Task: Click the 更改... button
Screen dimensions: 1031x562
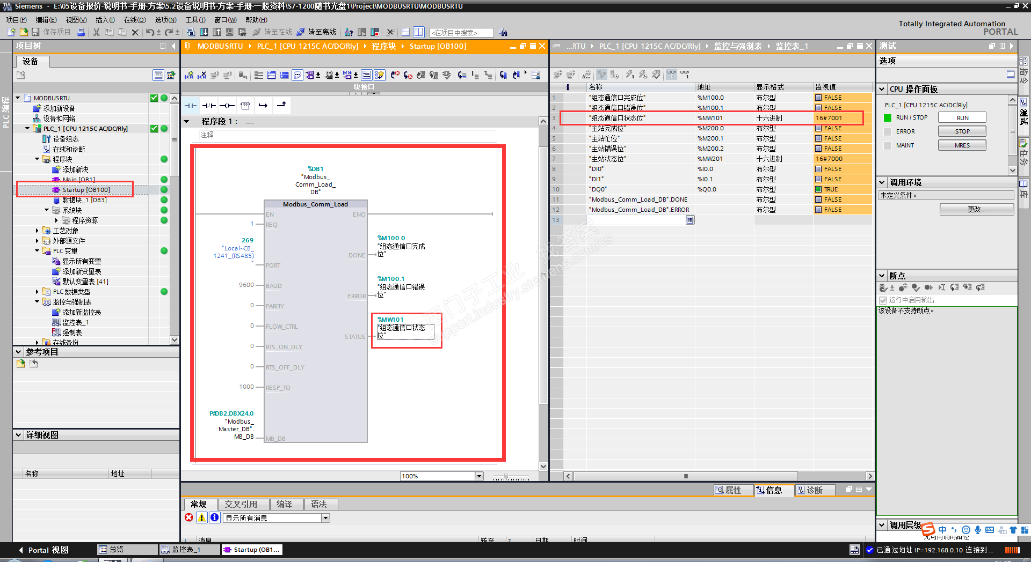Action: coord(977,210)
